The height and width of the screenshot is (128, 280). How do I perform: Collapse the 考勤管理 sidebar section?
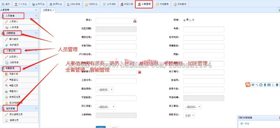tap(36, 68)
